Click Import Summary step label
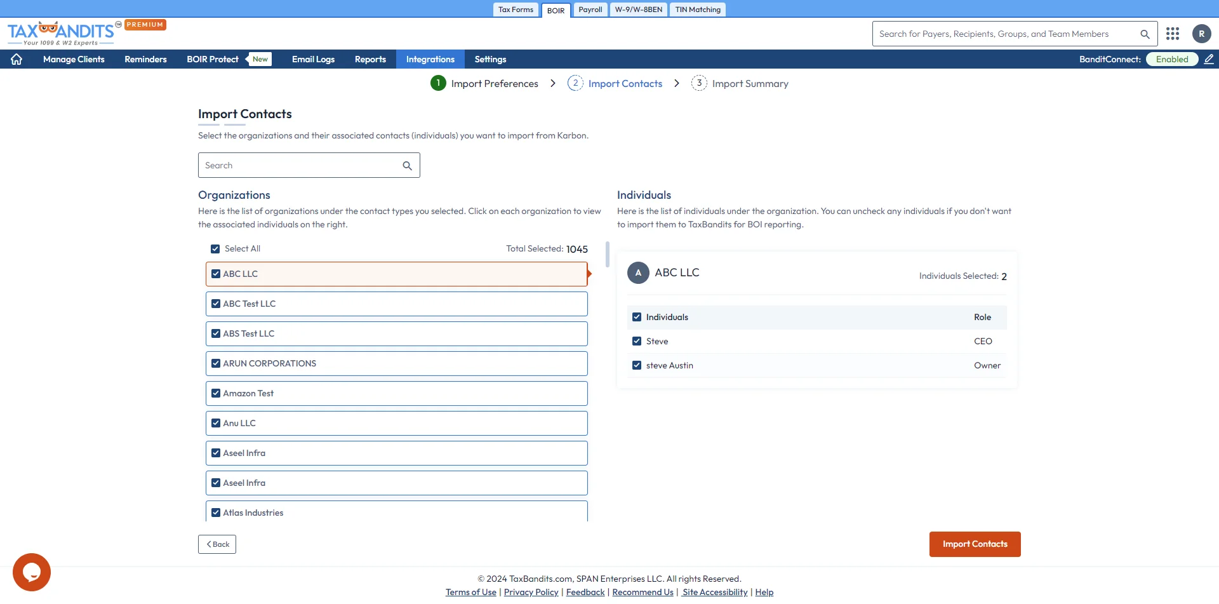Screen dimensions: 1219x604 point(750,84)
